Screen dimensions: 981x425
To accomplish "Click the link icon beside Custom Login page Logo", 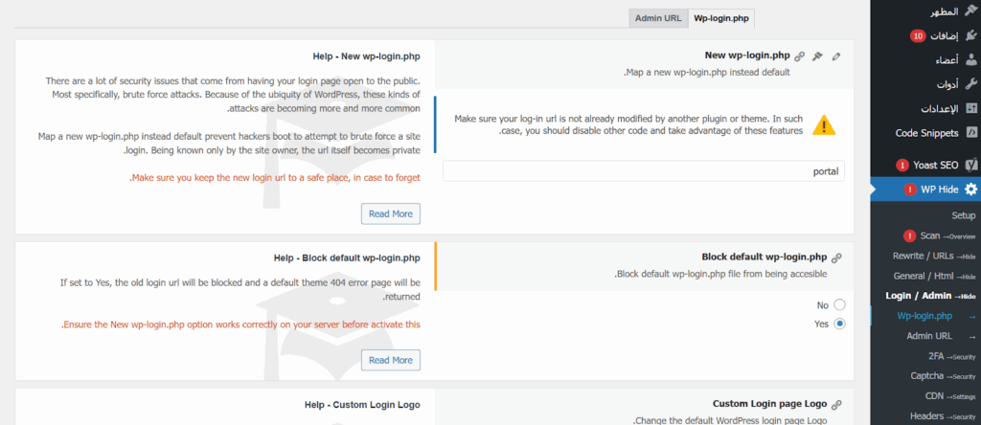I will coord(836,405).
